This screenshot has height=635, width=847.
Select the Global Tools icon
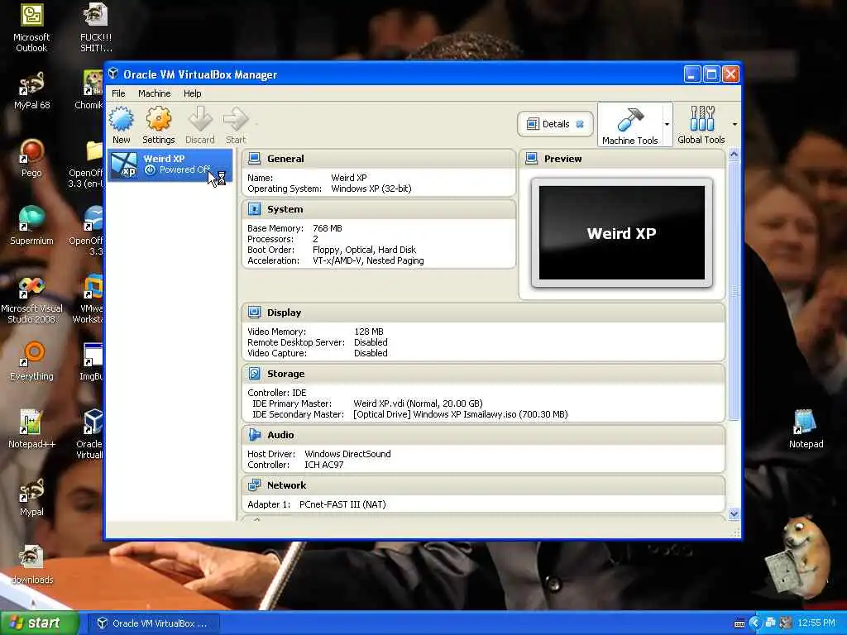701,119
